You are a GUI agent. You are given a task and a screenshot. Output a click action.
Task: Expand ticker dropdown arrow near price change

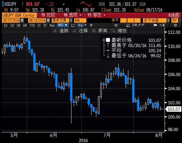click(64, 5)
